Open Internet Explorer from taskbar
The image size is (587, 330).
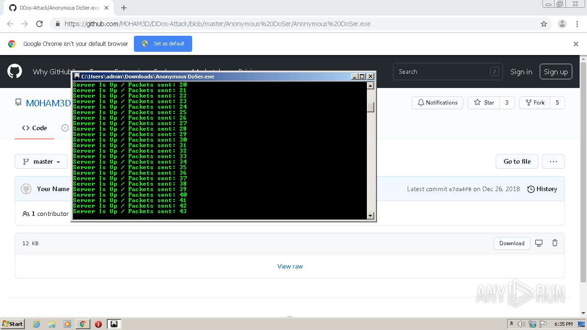click(36, 324)
